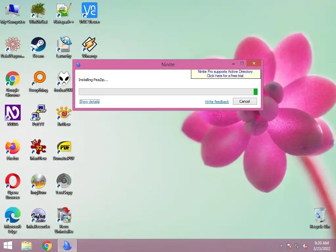
Task: Select the DataWagon desktop icon
Action: pyautogui.click(x=13, y=47)
